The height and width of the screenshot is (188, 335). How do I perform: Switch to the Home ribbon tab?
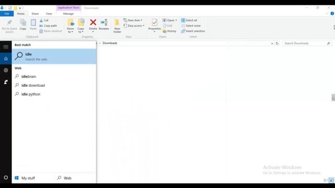(x=21, y=14)
